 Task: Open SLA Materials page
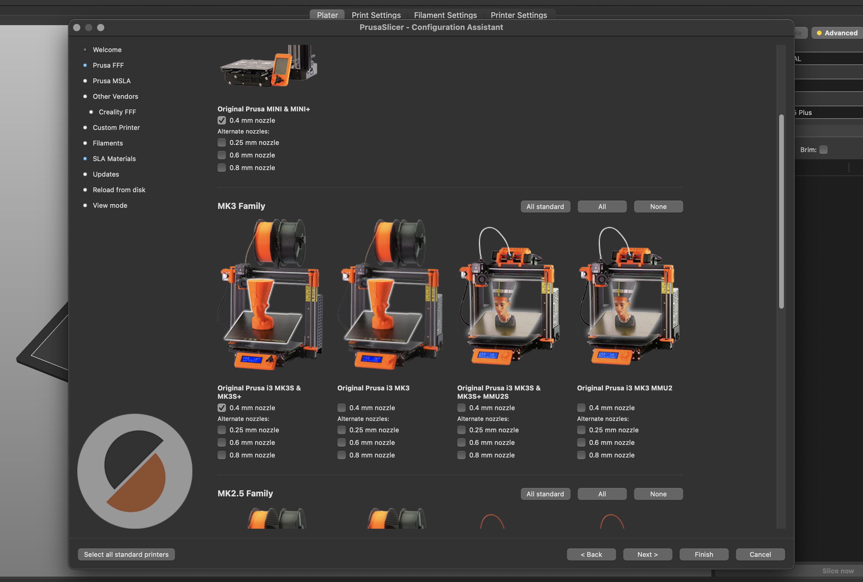(x=114, y=159)
